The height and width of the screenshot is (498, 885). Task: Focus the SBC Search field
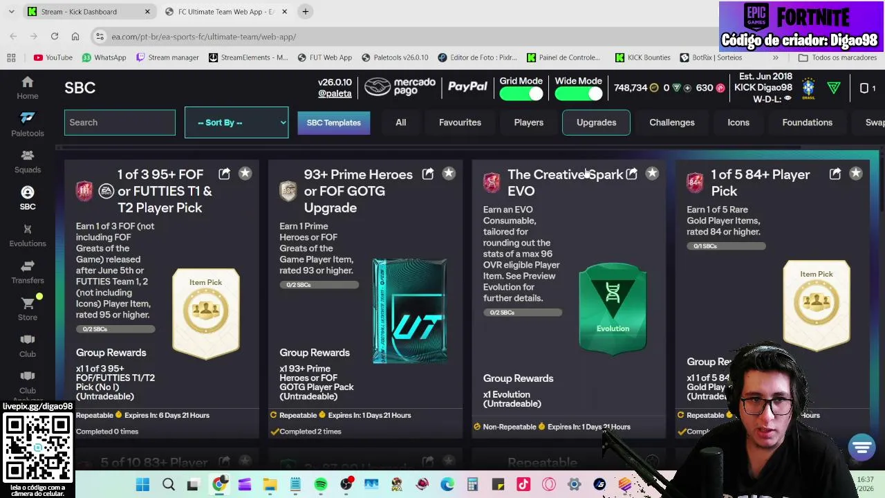pos(120,122)
